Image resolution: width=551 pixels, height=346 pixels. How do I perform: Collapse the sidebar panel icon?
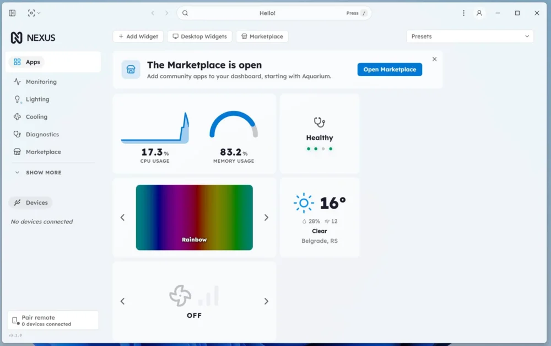(x=12, y=13)
